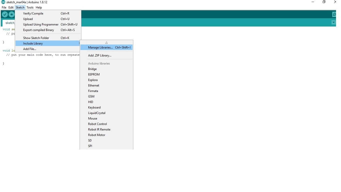Select Add File... in the Sketch menu
Screen dimensions: 341x192
[48, 49]
